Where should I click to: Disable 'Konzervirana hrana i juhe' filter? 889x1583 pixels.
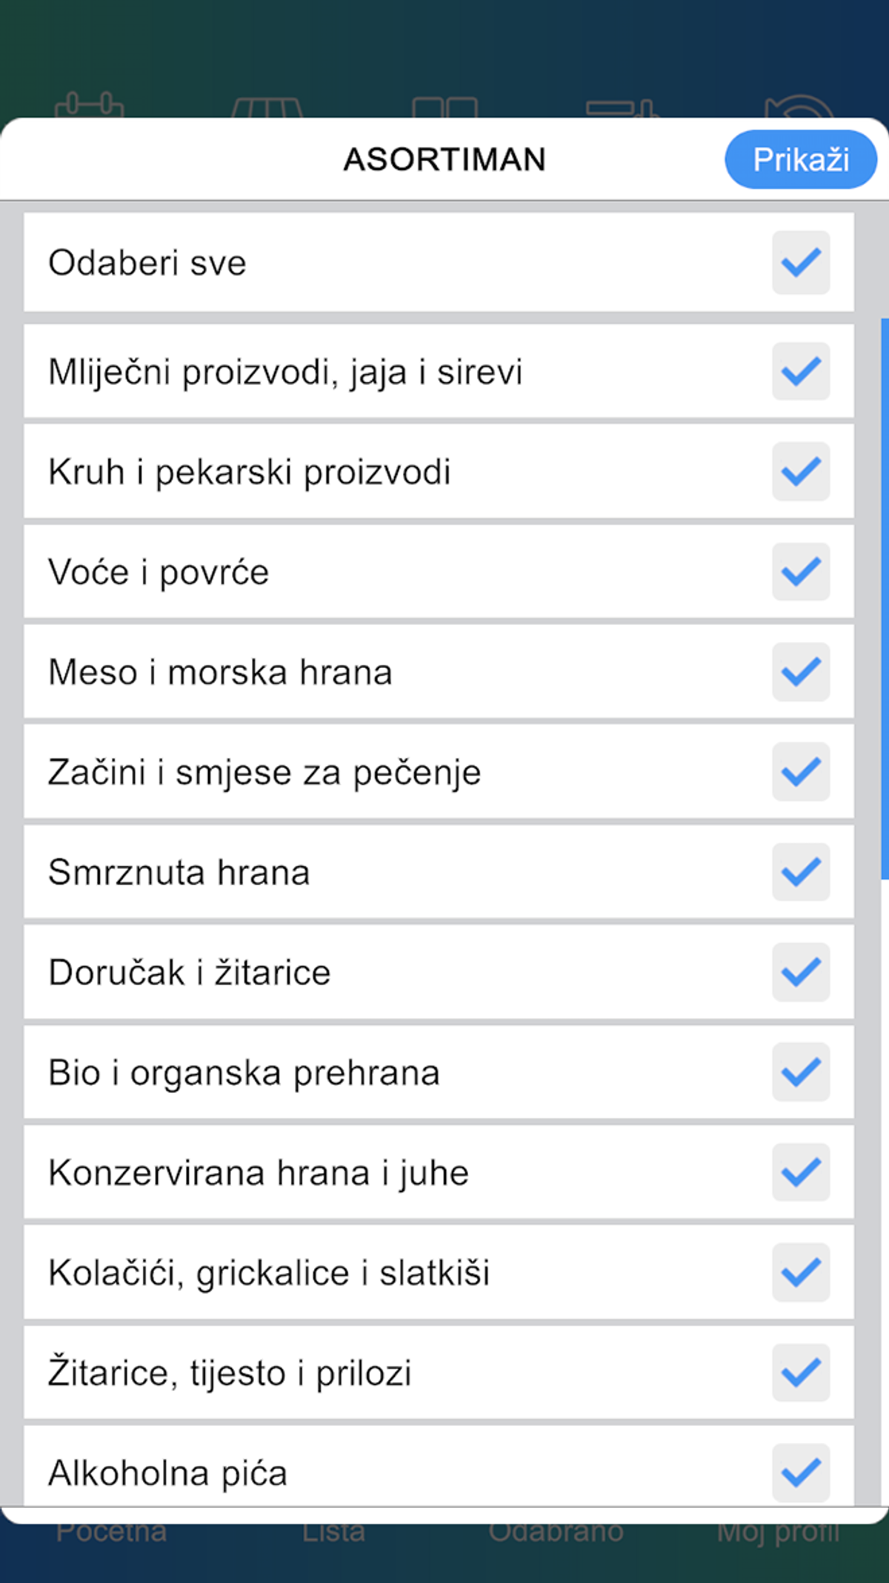pyautogui.click(x=801, y=1174)
